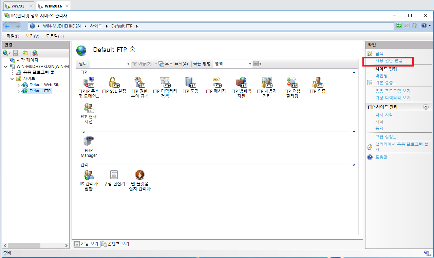434x258 pixels.
Task: Switch to 콘텐츠 보기 tab
Action: (115, 244)
